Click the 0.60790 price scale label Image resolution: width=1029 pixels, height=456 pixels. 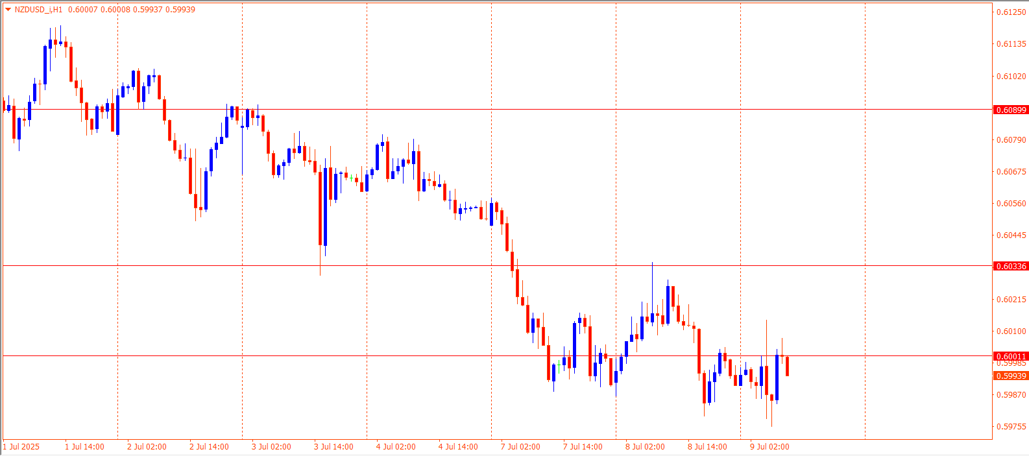[1011, 140]
